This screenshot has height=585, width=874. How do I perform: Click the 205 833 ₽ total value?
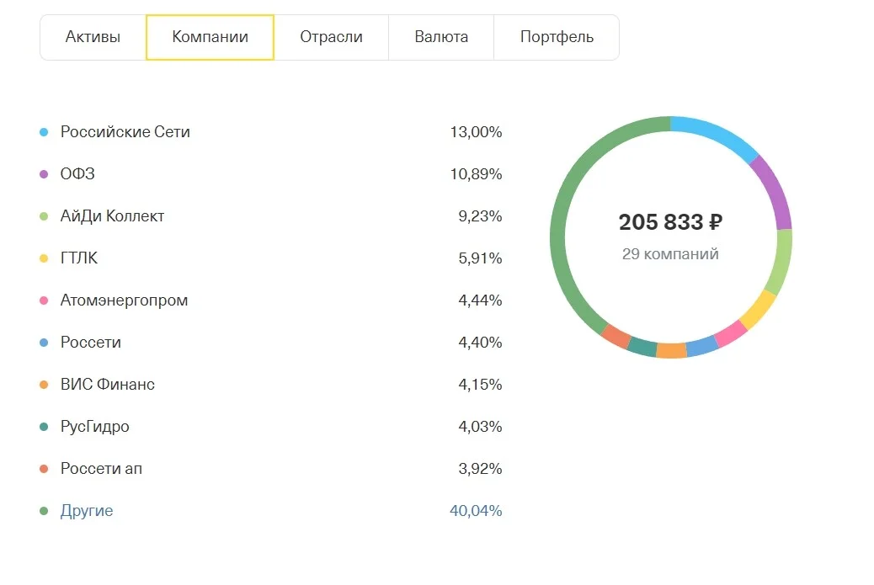point(670,221)
